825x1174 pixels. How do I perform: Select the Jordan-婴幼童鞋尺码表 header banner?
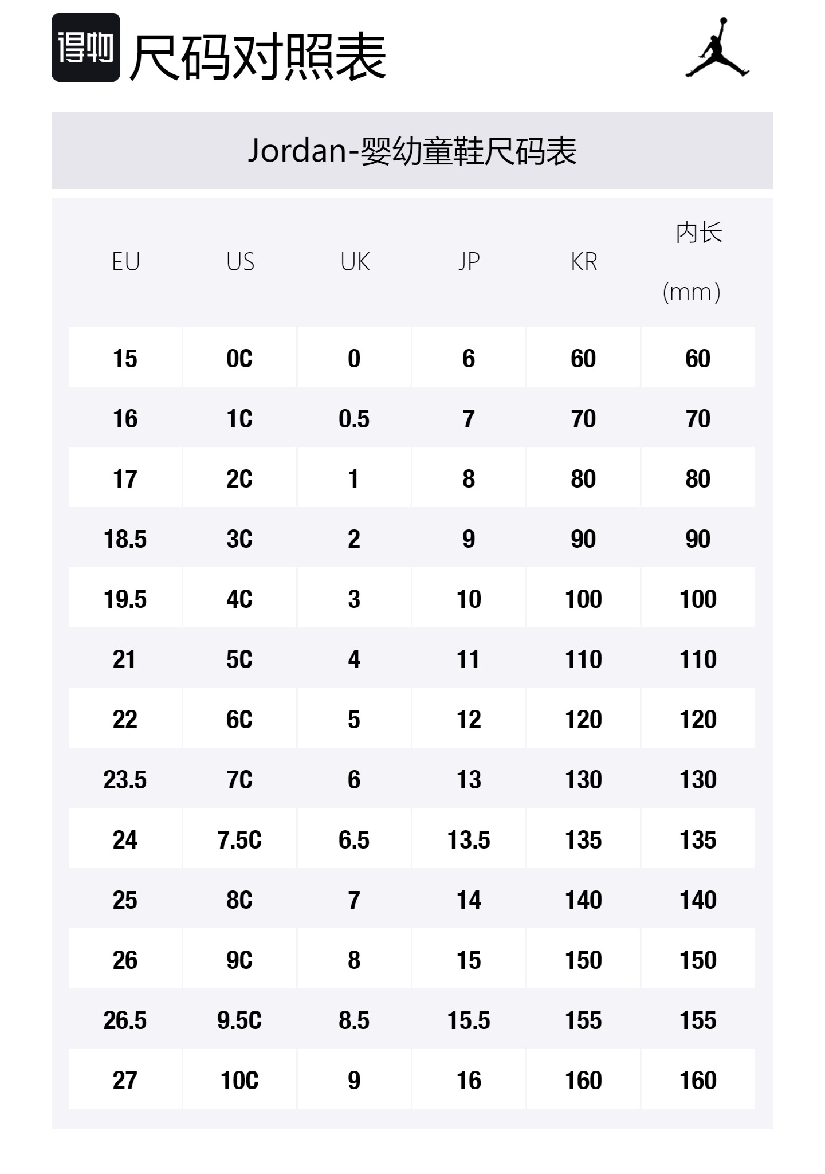[412, 151]
